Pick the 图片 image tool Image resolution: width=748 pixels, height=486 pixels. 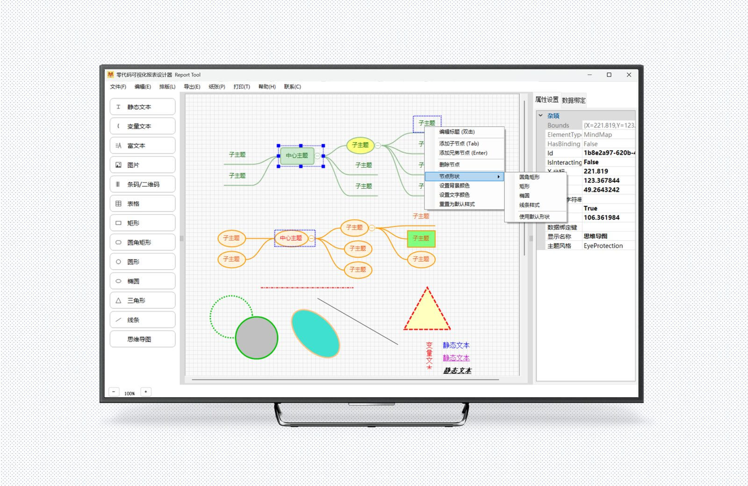coord(142,165)
